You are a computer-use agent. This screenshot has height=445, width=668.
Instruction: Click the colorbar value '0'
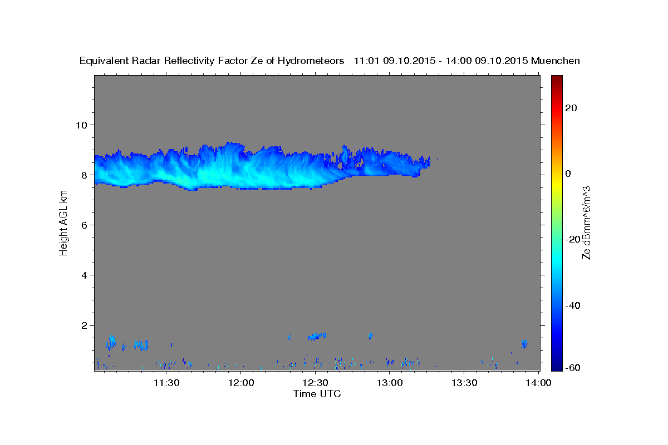[x=568, y=174]
